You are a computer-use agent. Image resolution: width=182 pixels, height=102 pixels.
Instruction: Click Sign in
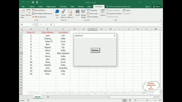tap(148, 7)
